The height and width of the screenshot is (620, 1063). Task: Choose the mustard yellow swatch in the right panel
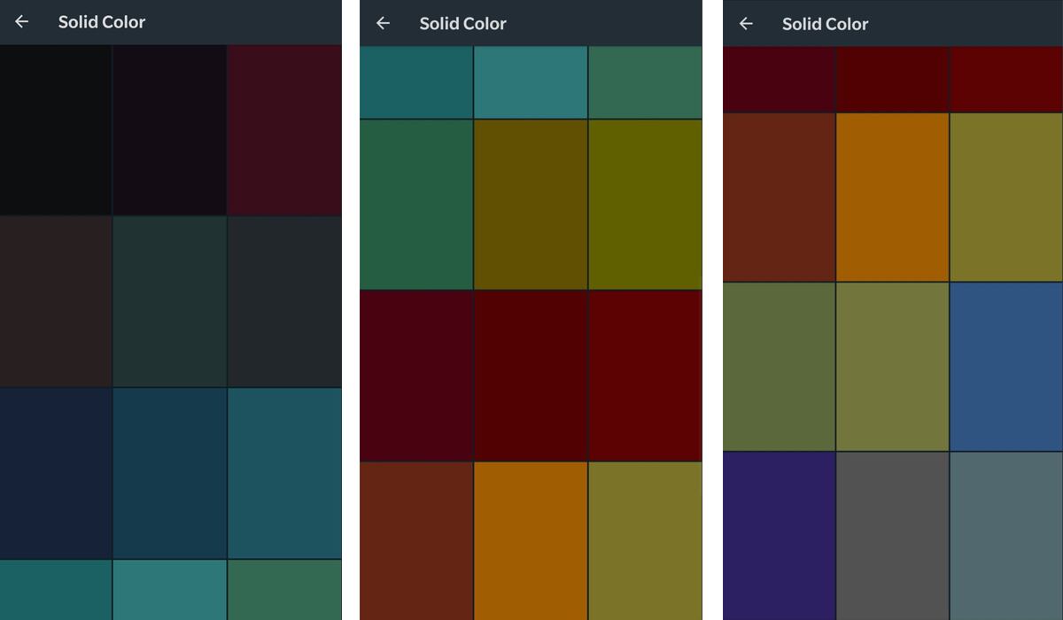(1005, 196)
